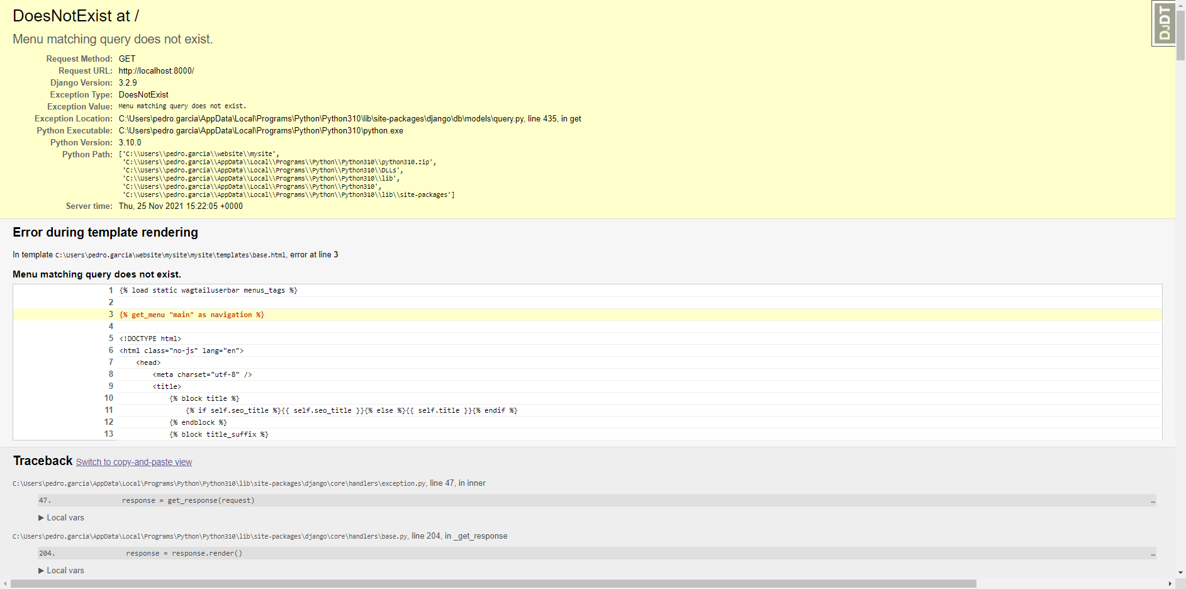Select the highlighted get_menu template line 3
The width and height of the screenshot is (1186, 589).
(x=193, y=314)
